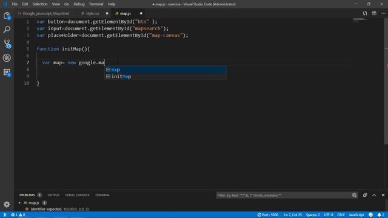The height and width of the screenshot is (218, 388).
Task: Open the Extensions view
Action: pyautogui.click(x=7, y=72)
